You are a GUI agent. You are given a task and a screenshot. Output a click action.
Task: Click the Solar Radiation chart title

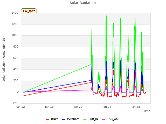tap(83, 3)
